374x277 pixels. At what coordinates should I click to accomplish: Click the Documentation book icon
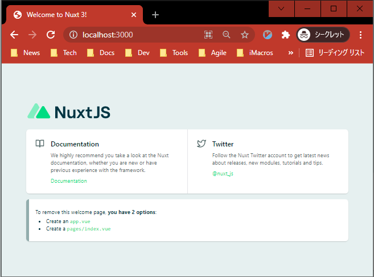pos(40,144)
